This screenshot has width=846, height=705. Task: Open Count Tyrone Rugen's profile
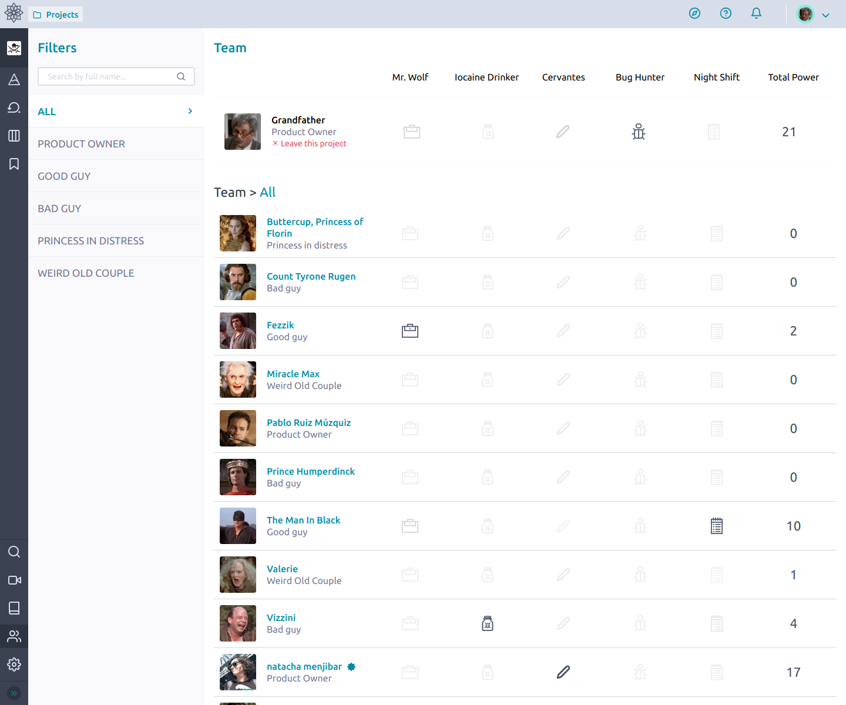311,276
